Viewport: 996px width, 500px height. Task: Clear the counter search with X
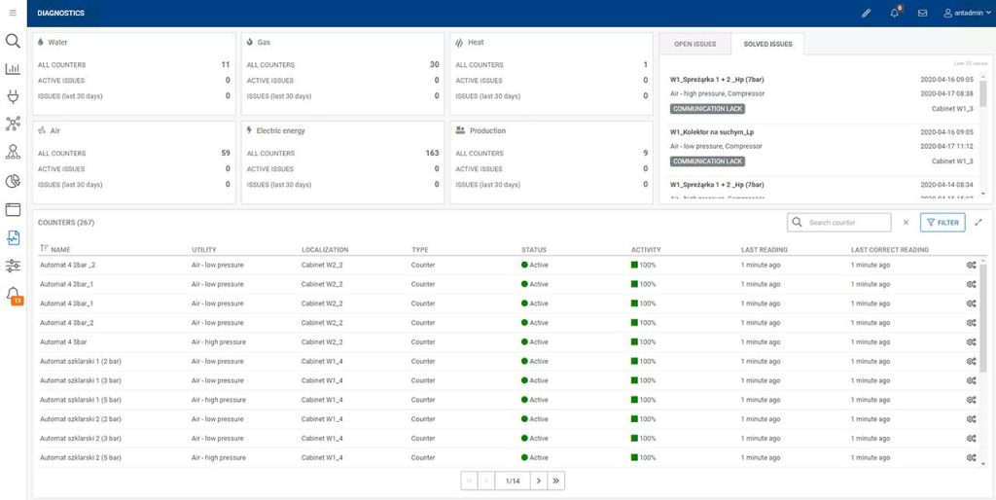click(x=906, y=223)
